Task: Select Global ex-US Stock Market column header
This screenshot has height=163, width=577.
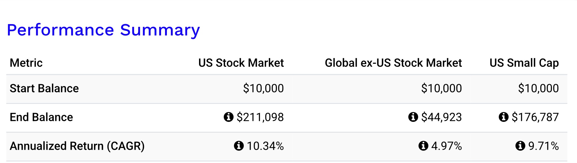Action: tap(393, 63)
